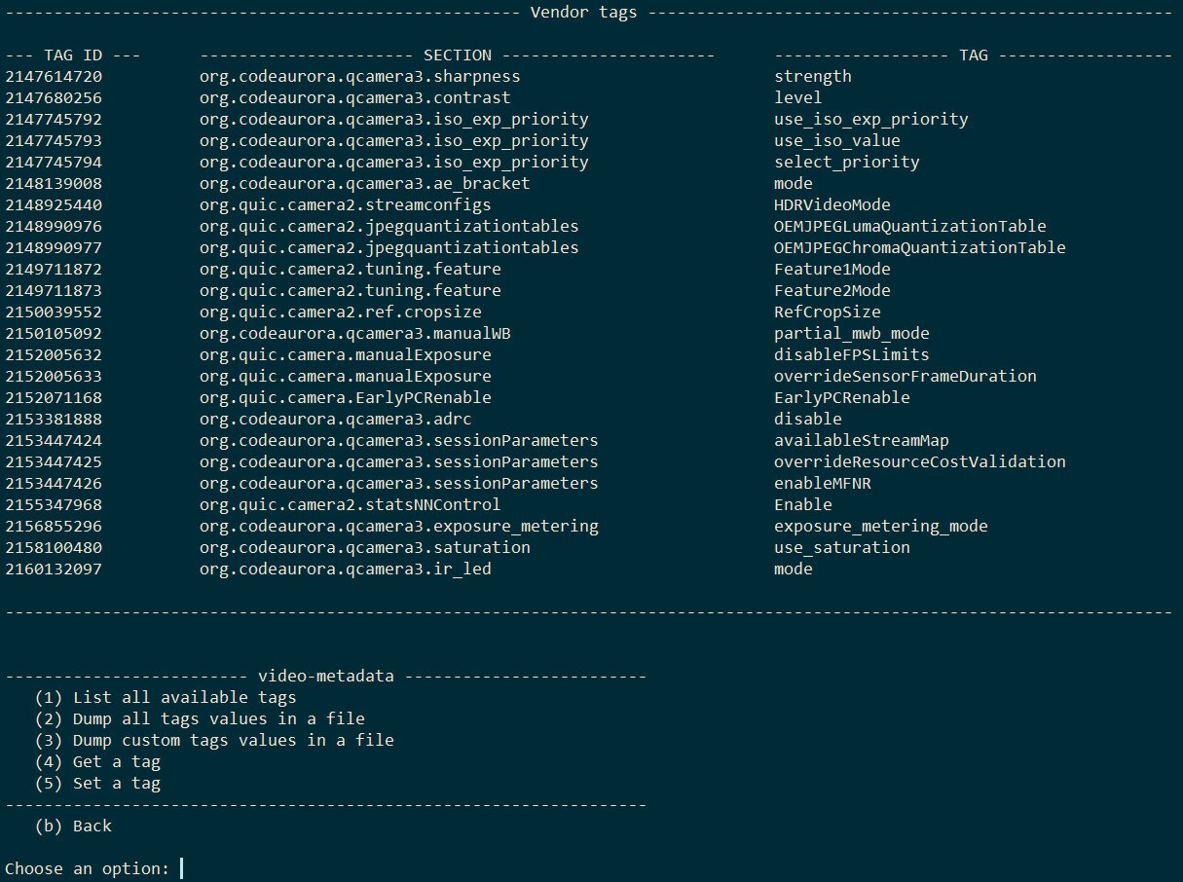Click the 'Feature2Mode' tag name
Viewport: 1183px width, 882px height.
tap(832, 290)
